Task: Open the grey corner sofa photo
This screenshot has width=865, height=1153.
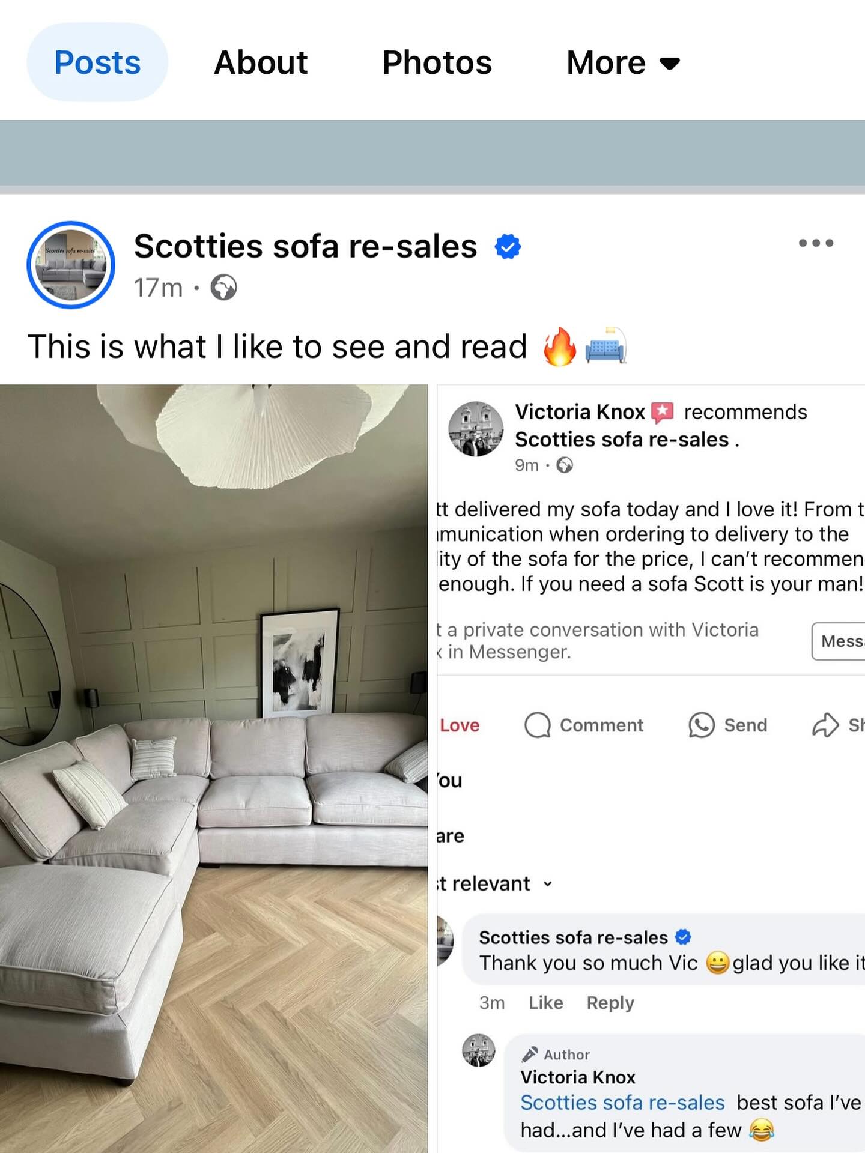Action: pyautogui.click(x=214, y=769)
